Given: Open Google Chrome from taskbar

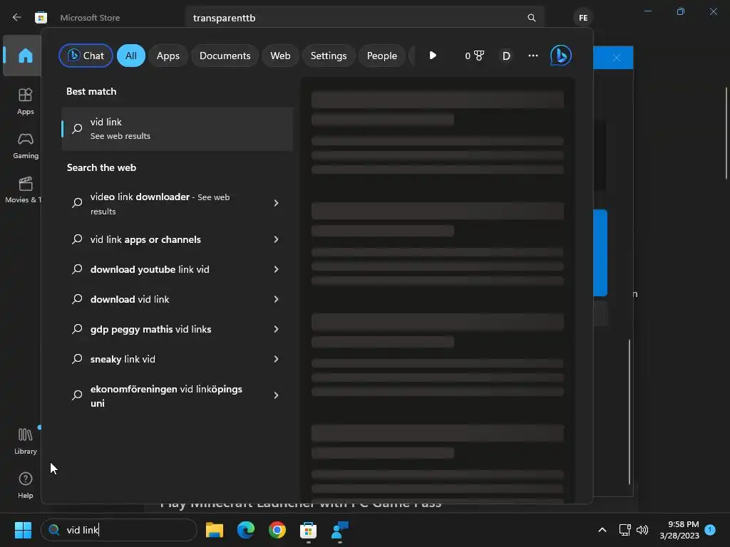Looking at the screenshot, I should click(277, 530).
